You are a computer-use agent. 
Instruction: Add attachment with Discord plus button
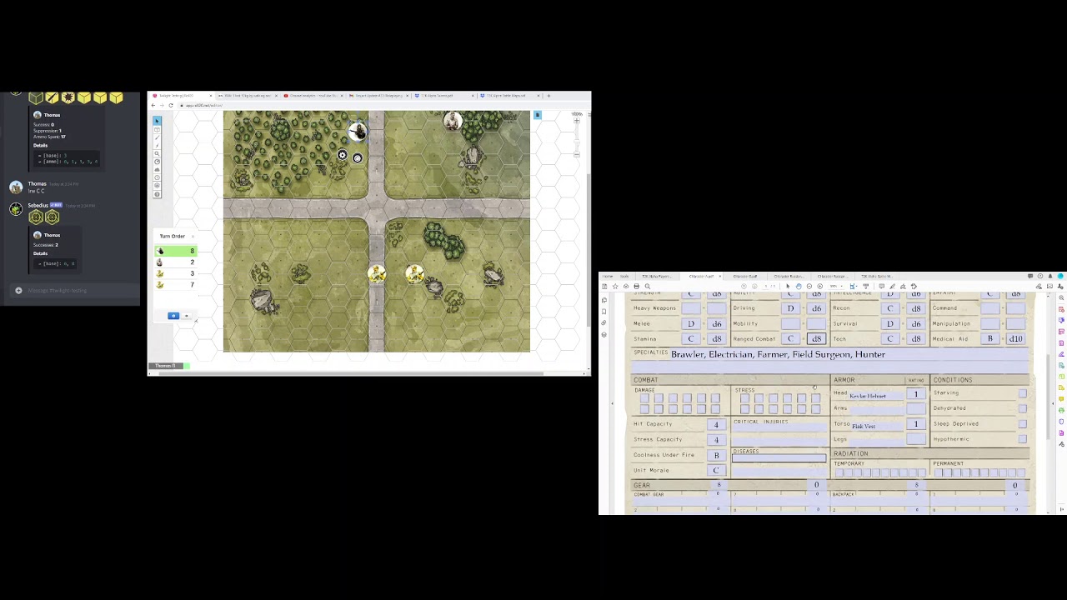[x=18, y=290]
